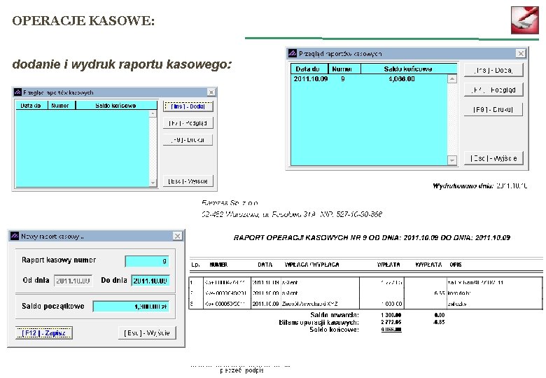Click [F9] - Drukuj in small report window
Viewport: 546px width, 378px height.
click(x=188, y=140)
